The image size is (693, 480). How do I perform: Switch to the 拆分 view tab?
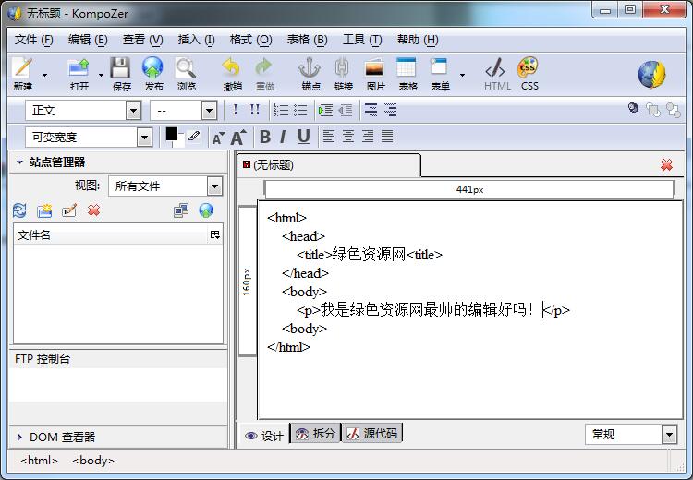coord(315,433)
